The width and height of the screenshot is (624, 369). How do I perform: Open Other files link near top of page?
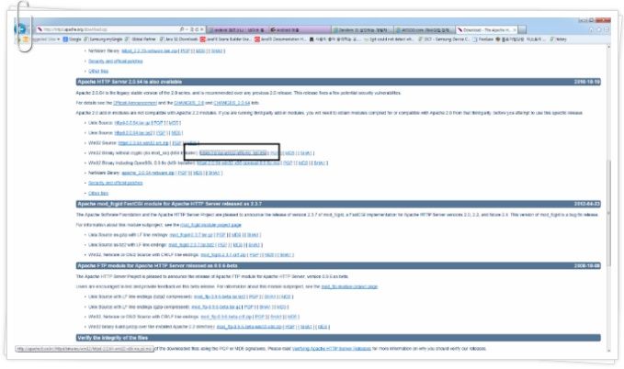[98, 72]
